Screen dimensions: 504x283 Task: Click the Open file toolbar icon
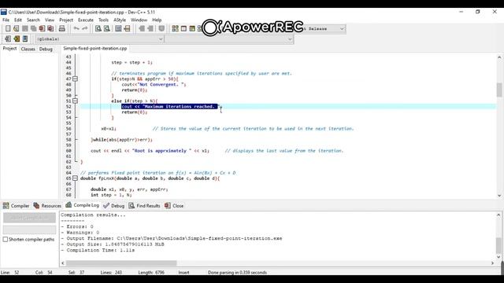pyautogui.click(x=16, y=28)
